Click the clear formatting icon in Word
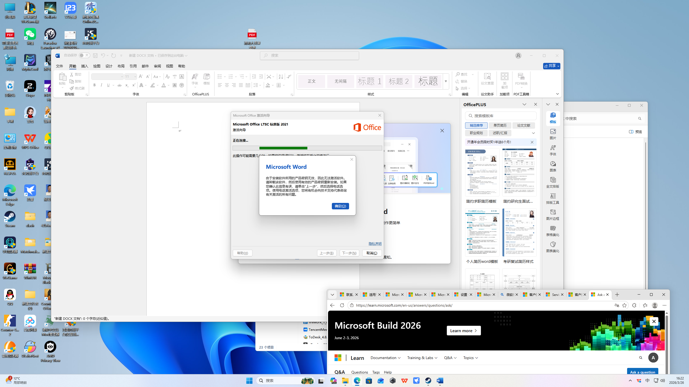 pos(167,77)
